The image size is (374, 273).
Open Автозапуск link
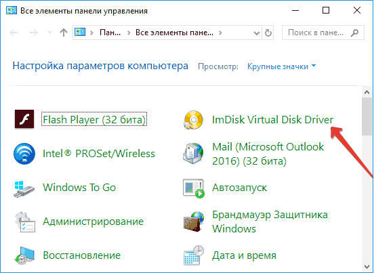(239, 188)
